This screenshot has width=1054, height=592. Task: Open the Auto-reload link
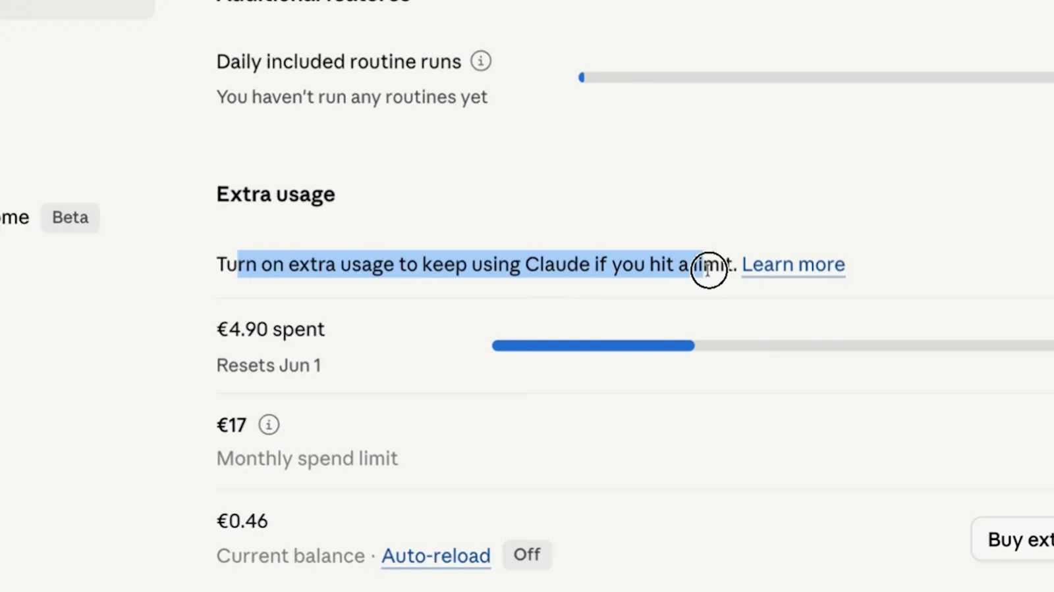(436, 556)
